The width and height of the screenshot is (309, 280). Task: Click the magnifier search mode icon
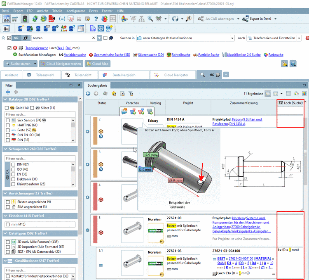click(25, 38)
